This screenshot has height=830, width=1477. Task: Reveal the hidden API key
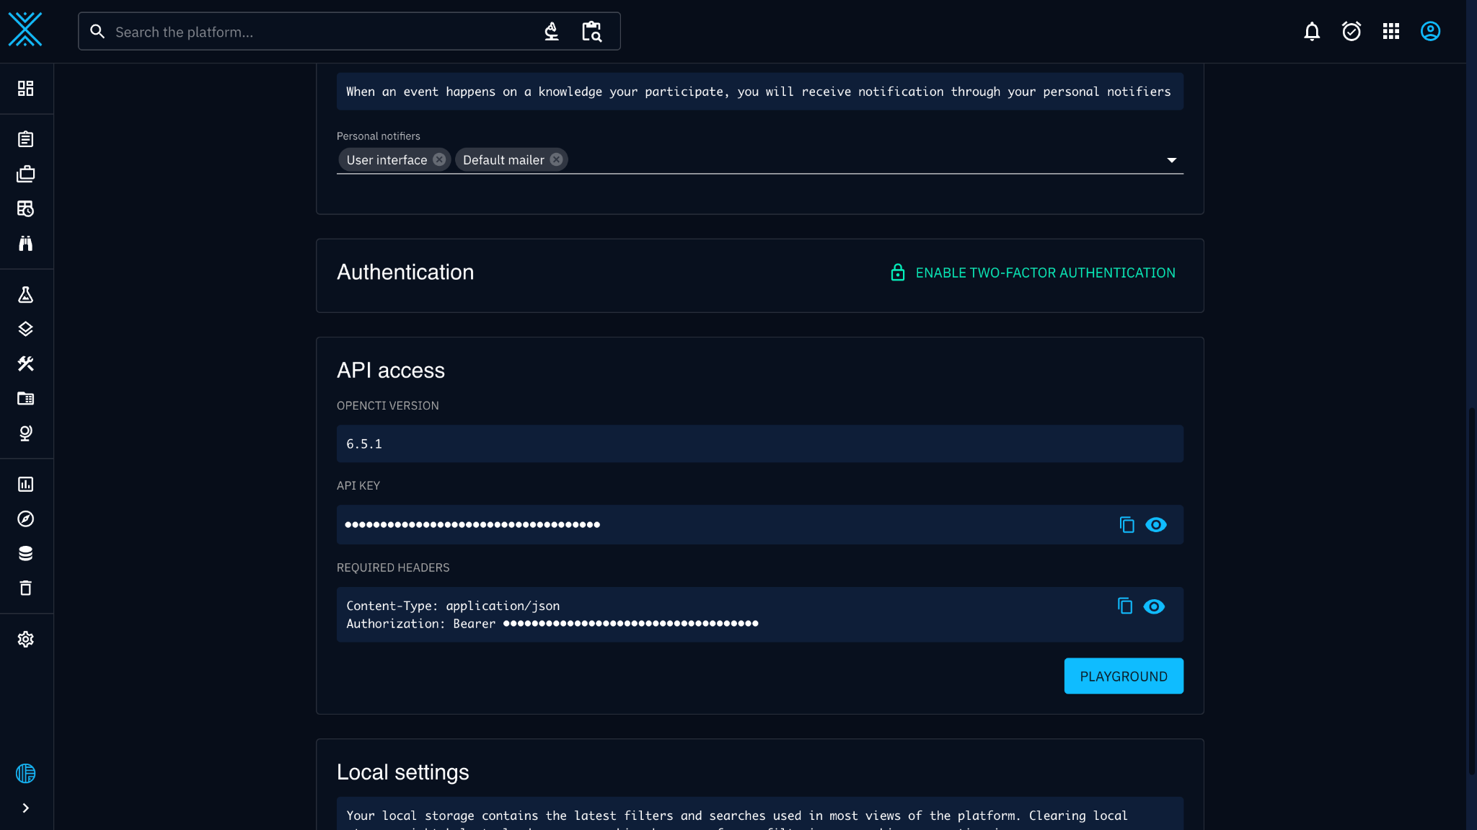tap(1156, 524)
